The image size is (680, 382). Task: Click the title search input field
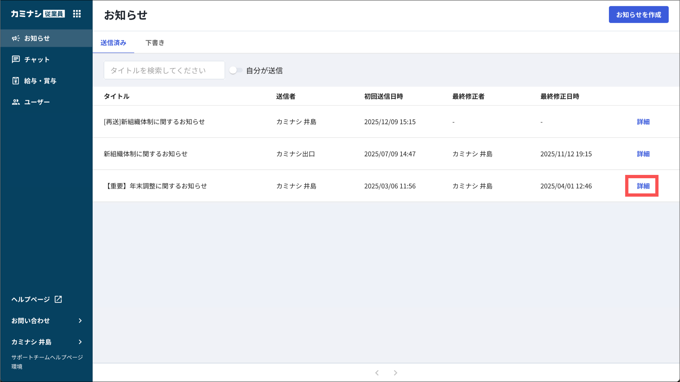click(x=164, y=70)
